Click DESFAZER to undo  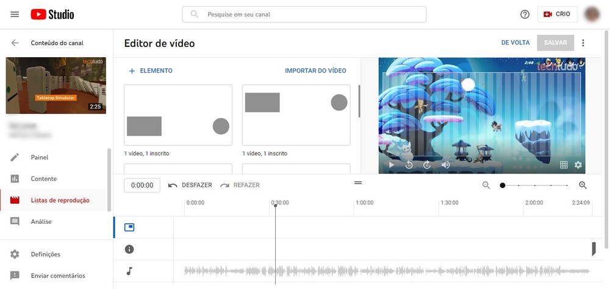(x=190, y=185)
